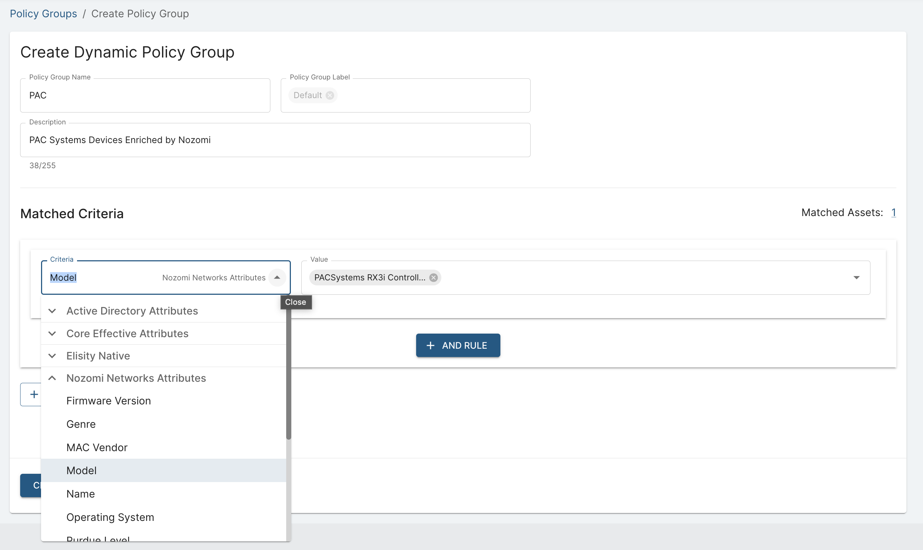The image size is (923, 550).
Task: Select MAC Vendor criteria option
Action: [163, 447]
